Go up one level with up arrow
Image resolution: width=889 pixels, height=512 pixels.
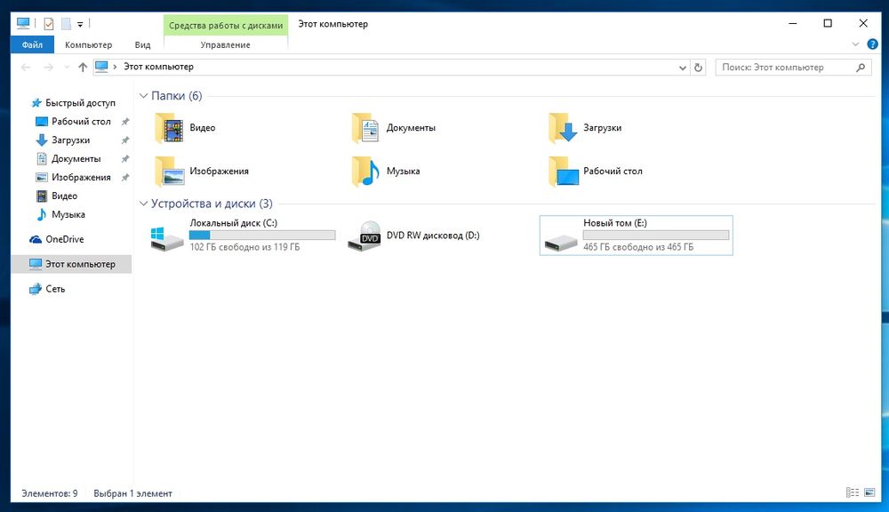click(83, 68)
